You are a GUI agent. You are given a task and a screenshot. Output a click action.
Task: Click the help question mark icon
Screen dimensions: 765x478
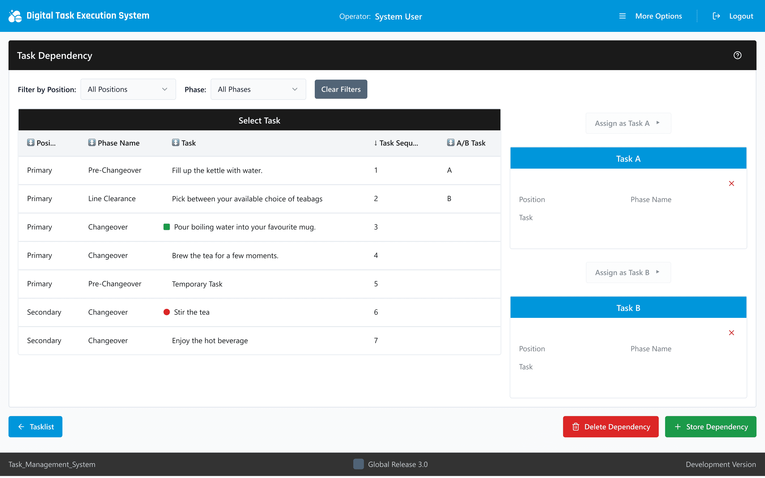(737, 55)
